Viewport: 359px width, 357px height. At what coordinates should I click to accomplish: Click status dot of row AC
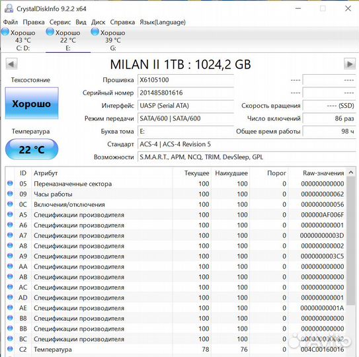click(10, 287)
